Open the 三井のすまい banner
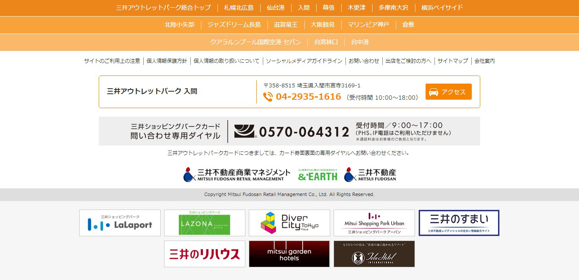This screenshot has width=579, height=280. pos(459,223)
